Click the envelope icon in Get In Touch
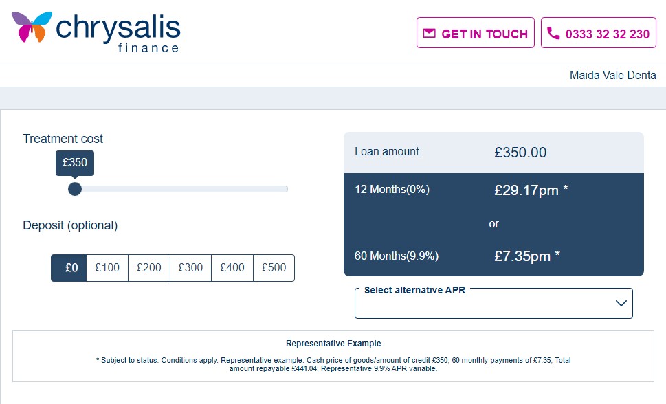This screenshot has width=666, height=404. pos(430,33)
